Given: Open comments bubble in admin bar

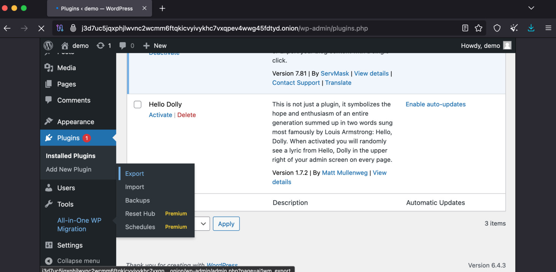Looking at the screenshot, I should (123, 46).
